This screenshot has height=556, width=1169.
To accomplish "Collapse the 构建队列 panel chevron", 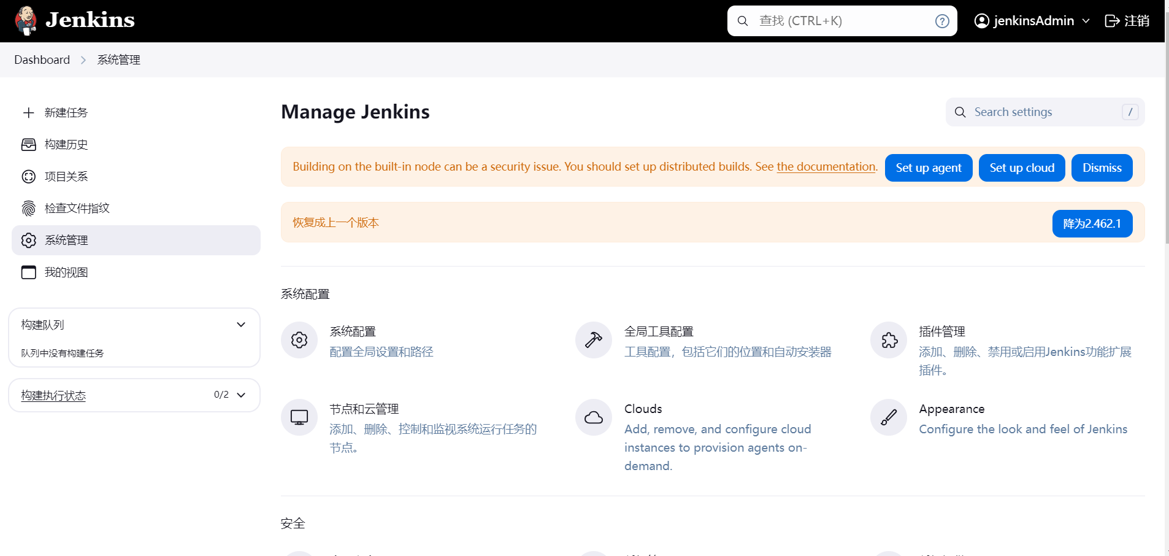I will (241, 325).
